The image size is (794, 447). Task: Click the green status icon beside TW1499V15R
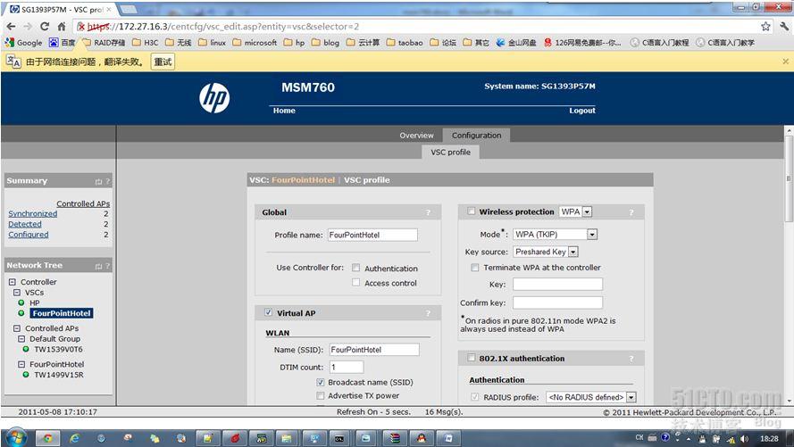[x=26, y=375]
